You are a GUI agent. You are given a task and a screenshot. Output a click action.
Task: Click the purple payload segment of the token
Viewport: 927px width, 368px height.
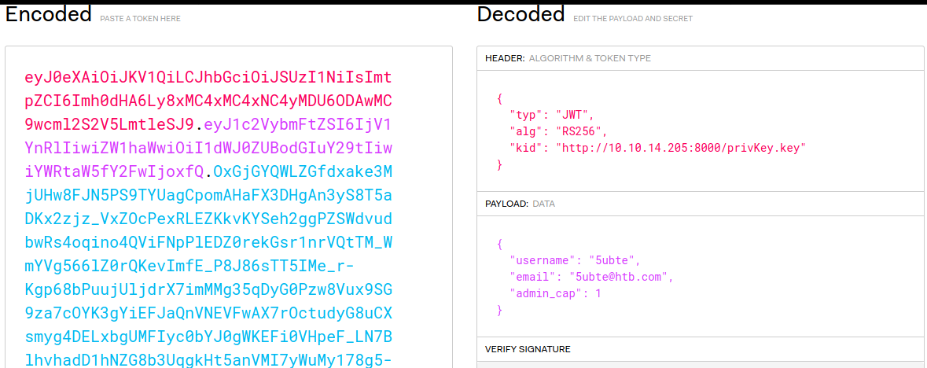point(208,149)
